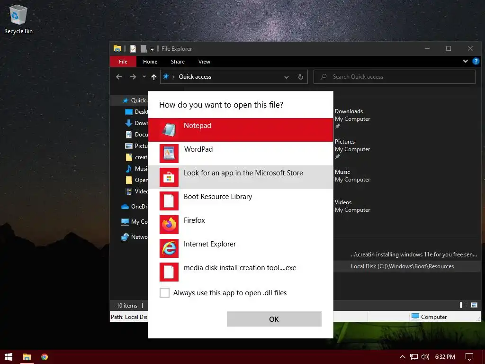Choose Internet Explorer to open file
485x364 pixels.
click(x=240, y=248)
